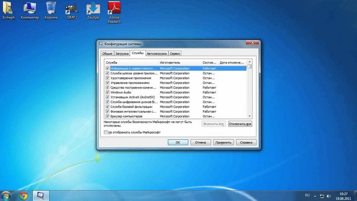The width and height of the screenshot is (357, 201).
Task: Show hidden tray icons arrow
Action: point(315,196)
